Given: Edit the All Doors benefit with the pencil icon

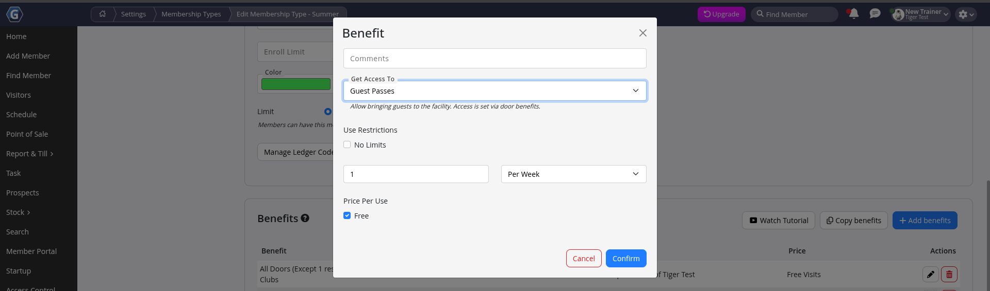Looking at the screenshot, I should (x=931, y=275).
